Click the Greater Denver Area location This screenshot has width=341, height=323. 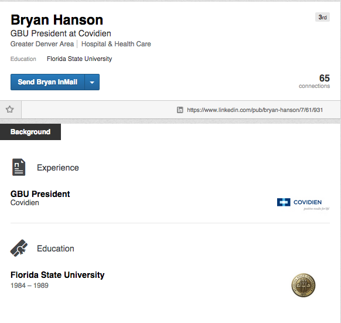tap(42, 44)
